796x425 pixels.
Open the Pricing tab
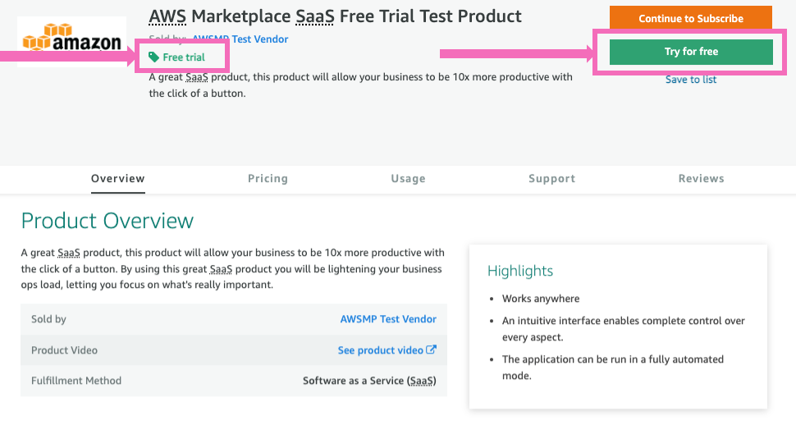(x=268, y=178)
